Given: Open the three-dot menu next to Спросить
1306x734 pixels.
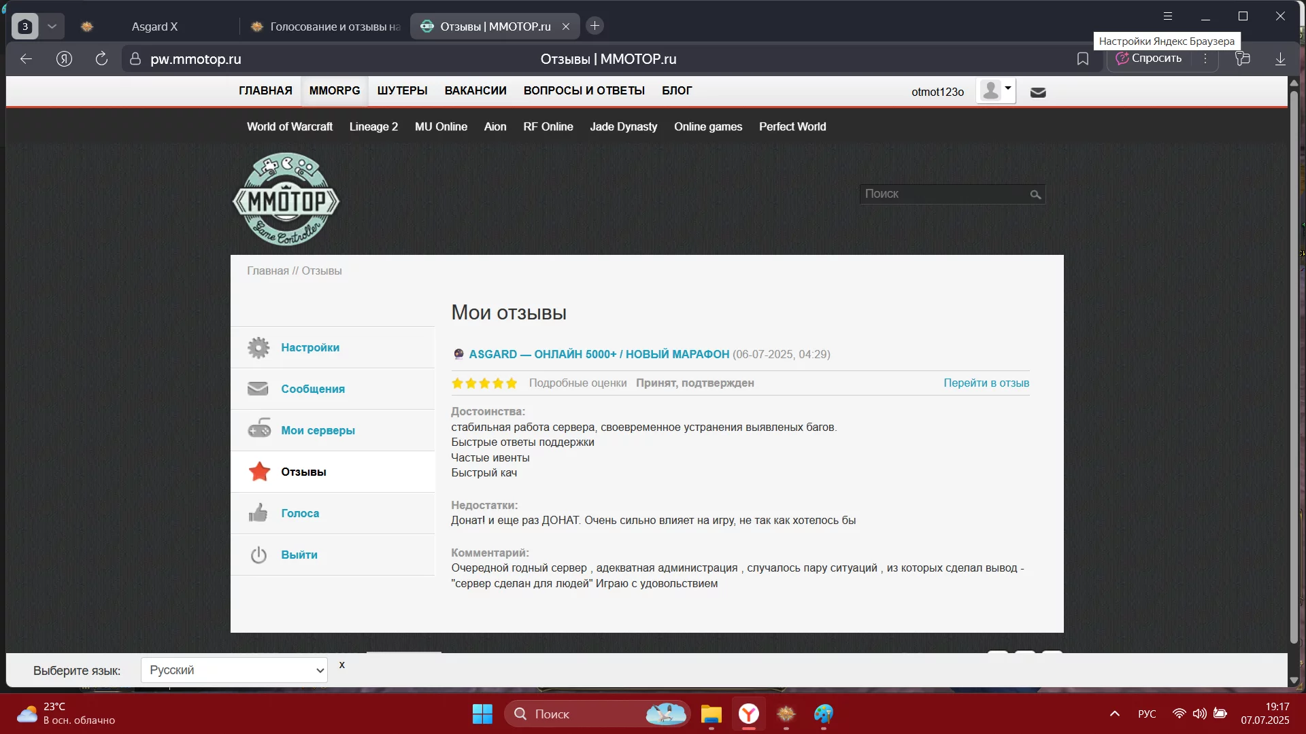Looking at the screenshot, I should [1205, 58].
